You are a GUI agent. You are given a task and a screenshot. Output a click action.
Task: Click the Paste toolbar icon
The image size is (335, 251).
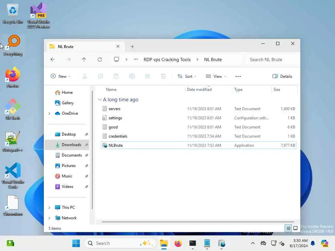click(116, 76)
